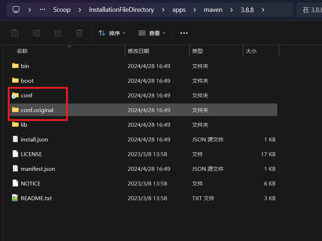Go to InstallationFileDirectory in breadcrumb

[121, 10]
